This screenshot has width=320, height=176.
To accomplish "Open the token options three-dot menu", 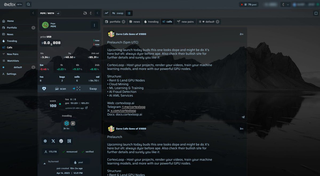I will click(x=94, y=25).
